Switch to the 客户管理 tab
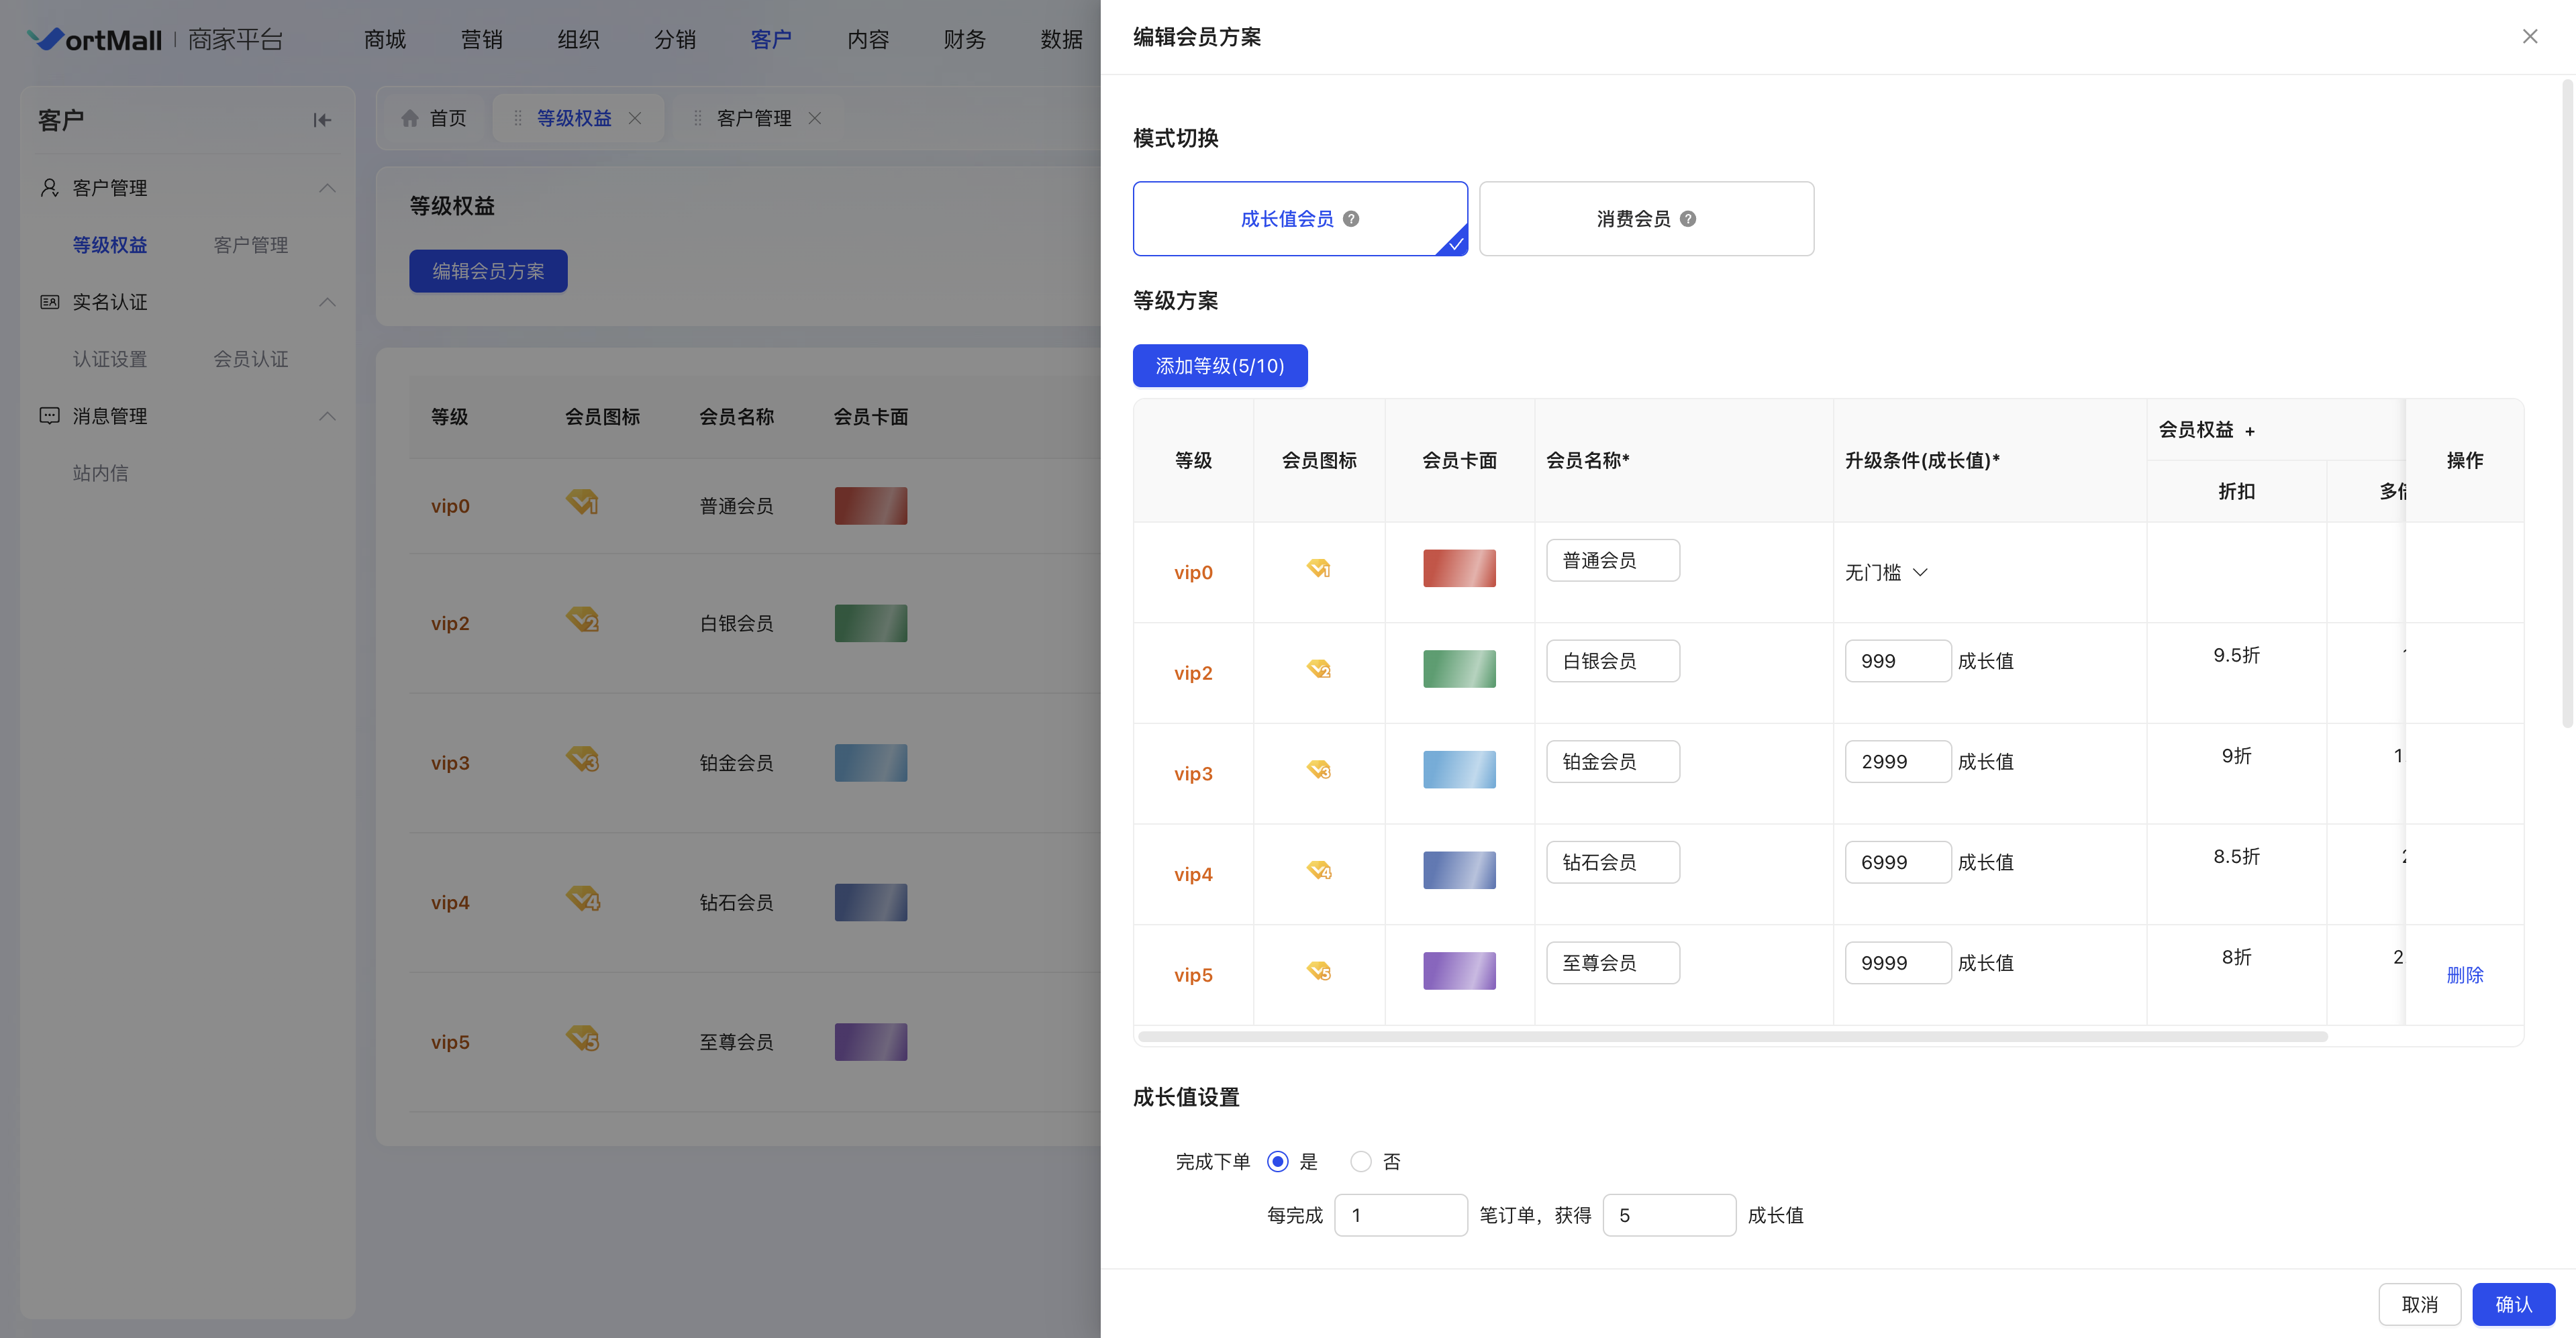Screen dimensions: 2576x1338 [x=753, y=118]
